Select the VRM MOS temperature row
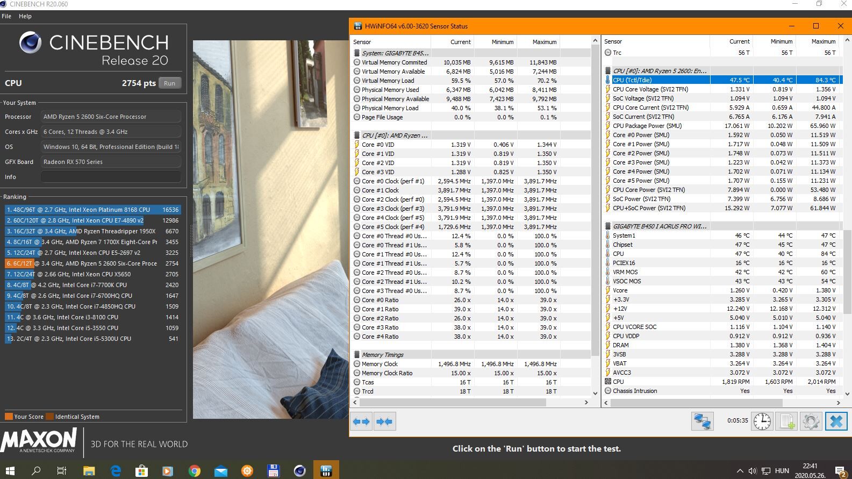852x479 pixels. point(722,272)
